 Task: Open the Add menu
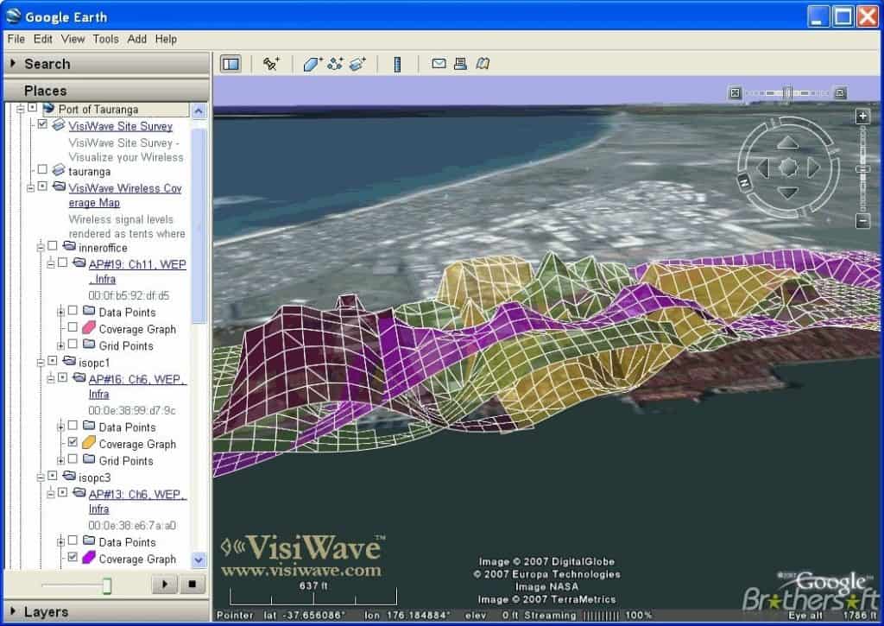pos(137,39)
